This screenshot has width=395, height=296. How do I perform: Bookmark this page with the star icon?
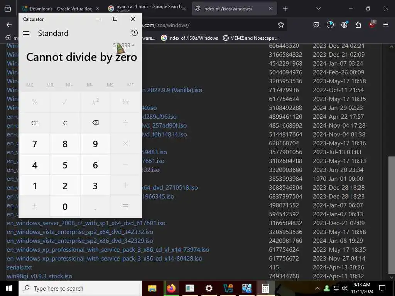click(x=281, y=25)
